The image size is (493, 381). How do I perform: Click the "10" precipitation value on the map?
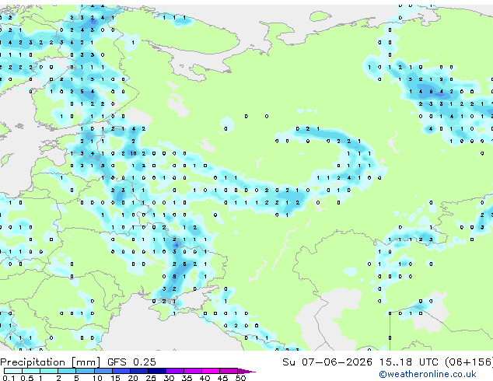(133, 153)
